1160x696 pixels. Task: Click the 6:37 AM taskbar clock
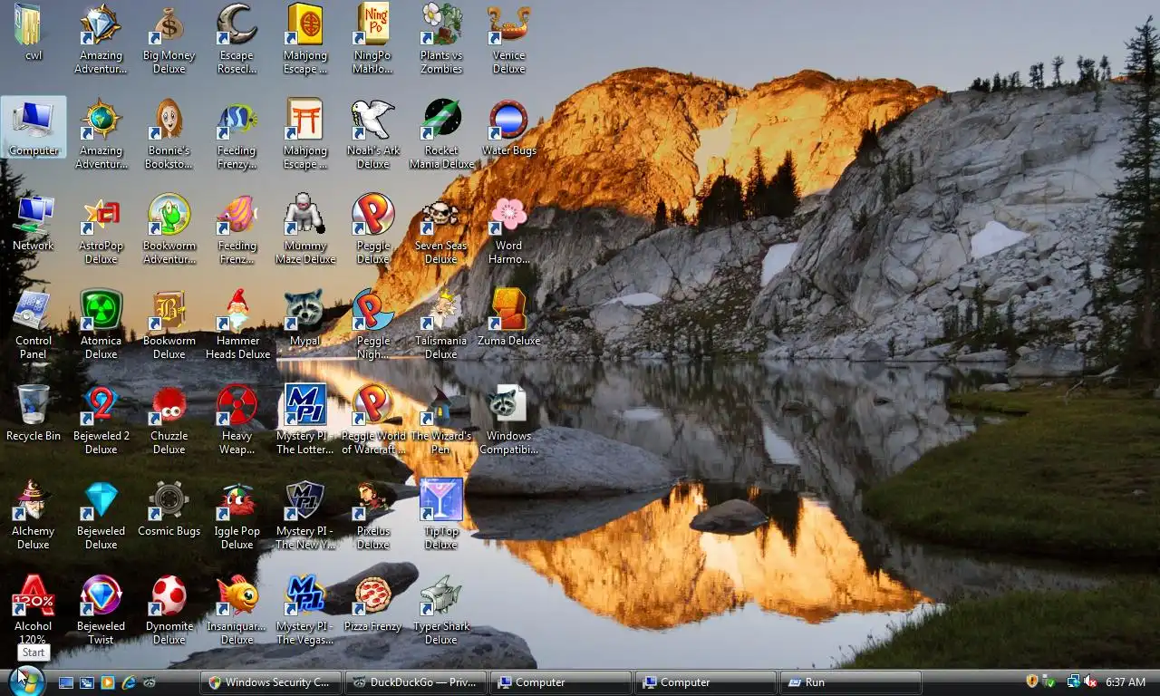click(x=1126, y=682)
